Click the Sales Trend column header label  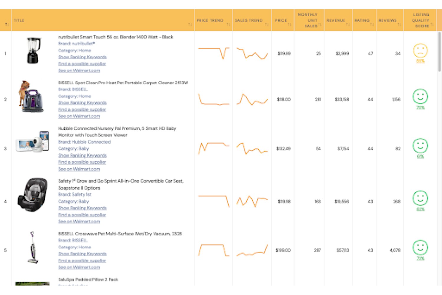pos(248,20)
